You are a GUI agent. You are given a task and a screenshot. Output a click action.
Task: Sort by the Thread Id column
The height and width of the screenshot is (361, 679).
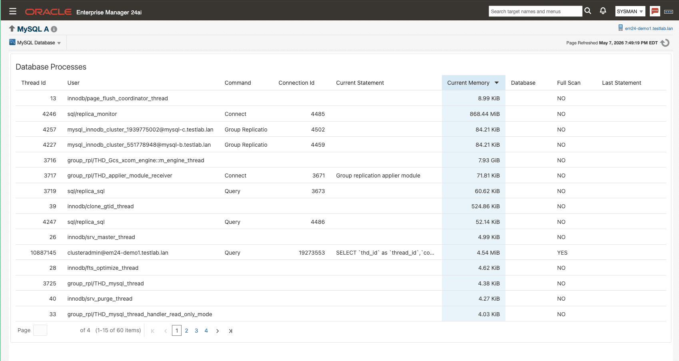pos(34,83)
